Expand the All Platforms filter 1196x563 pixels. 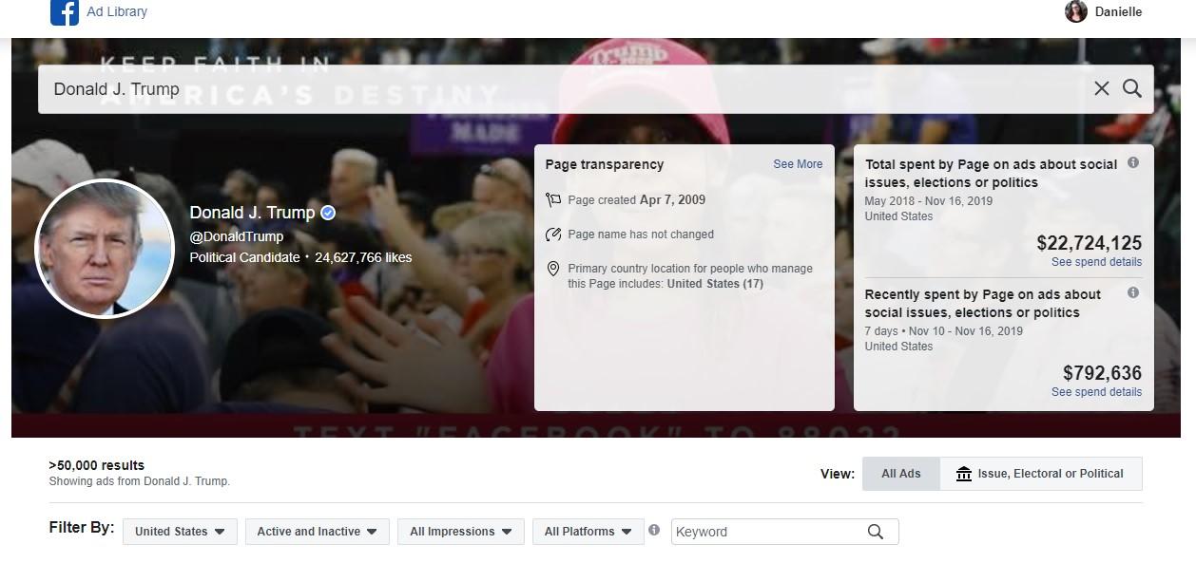(588, 532)
